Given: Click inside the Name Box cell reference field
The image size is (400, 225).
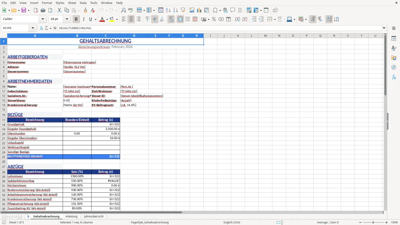Looking at the screenshot, I should [x=15, y=28].
